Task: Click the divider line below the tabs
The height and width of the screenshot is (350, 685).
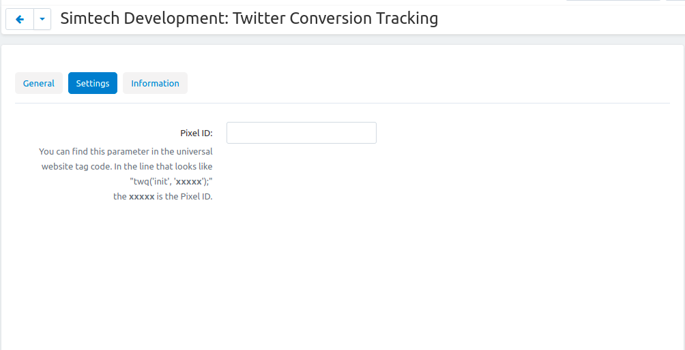Action: tap(342, 104)
